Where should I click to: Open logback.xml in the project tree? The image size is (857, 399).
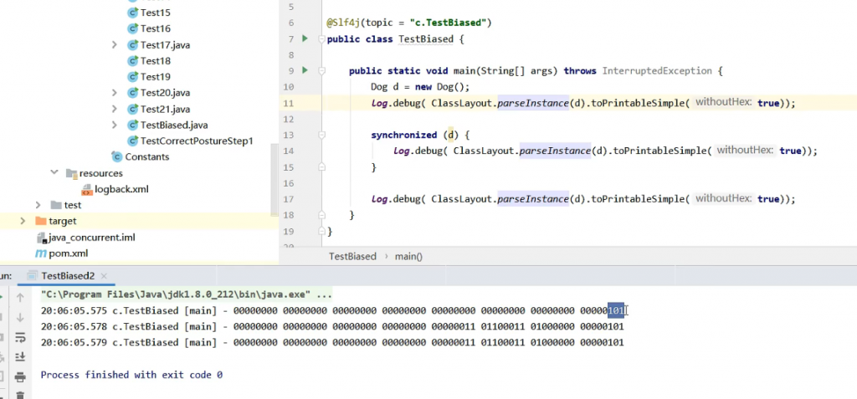(x=121, y=189)
